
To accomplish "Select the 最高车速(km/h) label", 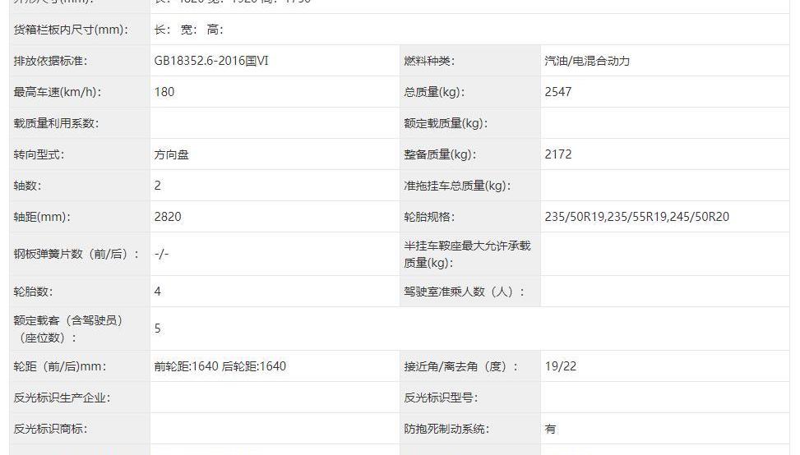I will [x=58, y=92].
